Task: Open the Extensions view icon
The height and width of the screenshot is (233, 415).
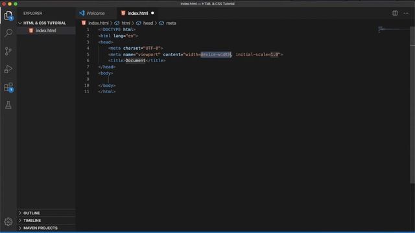Action: coord(8,87)
